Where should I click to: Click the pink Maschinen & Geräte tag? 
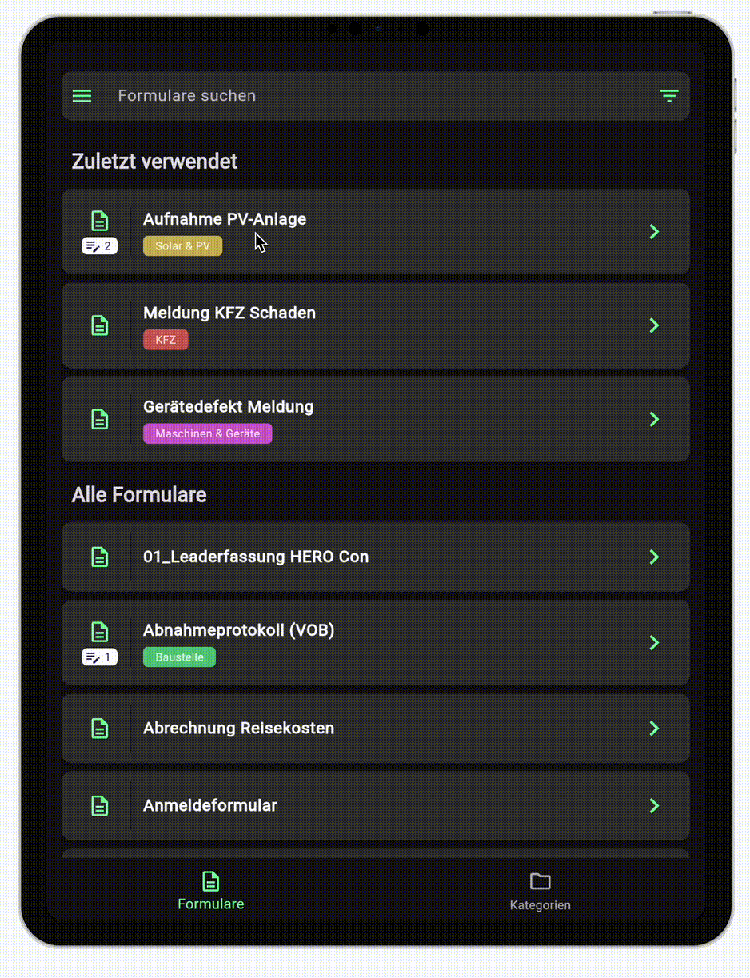(x=207, y=433)
